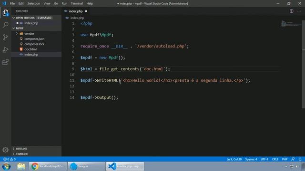Click line number 11 in the gutter
The width and height of the screenshot is (305, 171).
[x=72, y=80]
